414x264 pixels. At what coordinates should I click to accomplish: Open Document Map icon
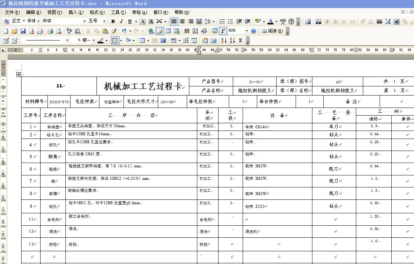coord(214,31)
